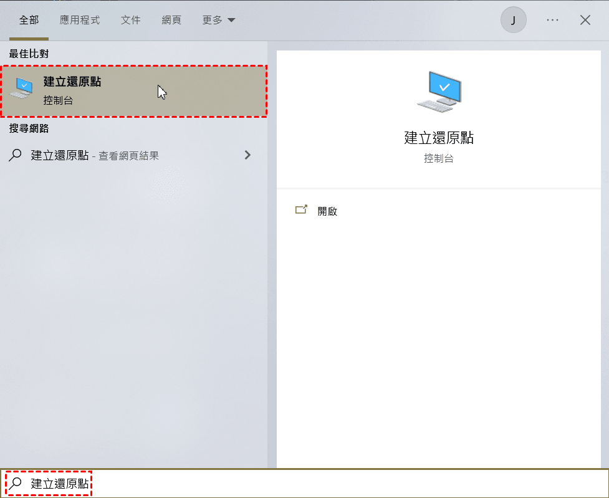Click the magnifier icon in search box
This screenshot has height=498, width=609.
pyautogui.click(x=16, y=484)
